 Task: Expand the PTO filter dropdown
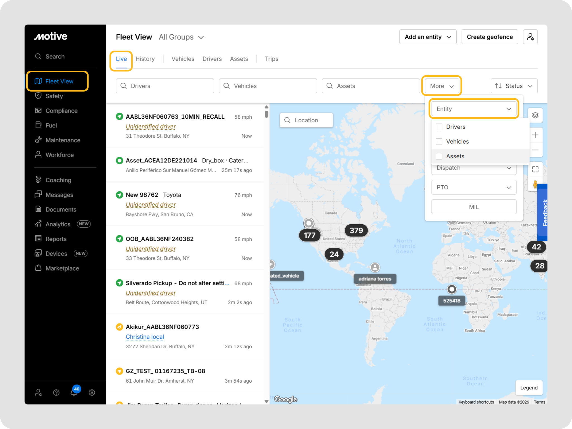click(x=474, y=187)
